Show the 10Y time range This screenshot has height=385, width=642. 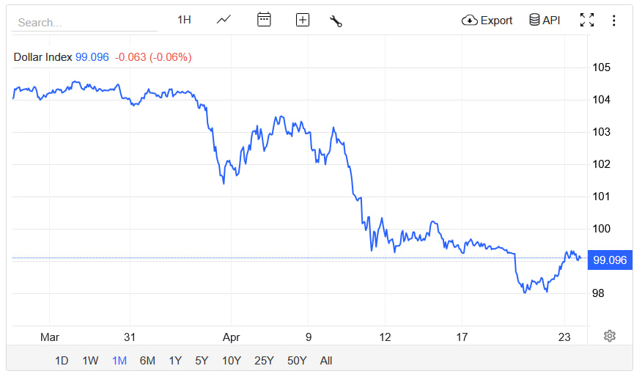pos(231,360)
